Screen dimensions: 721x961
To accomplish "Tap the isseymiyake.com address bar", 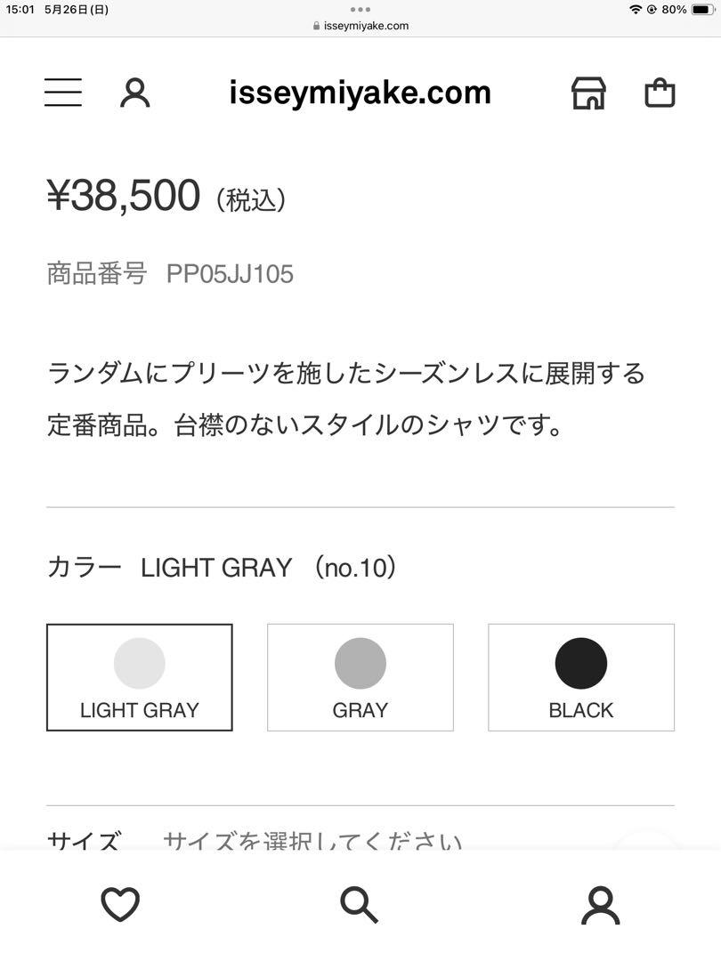I will click(x=360, y=26).
